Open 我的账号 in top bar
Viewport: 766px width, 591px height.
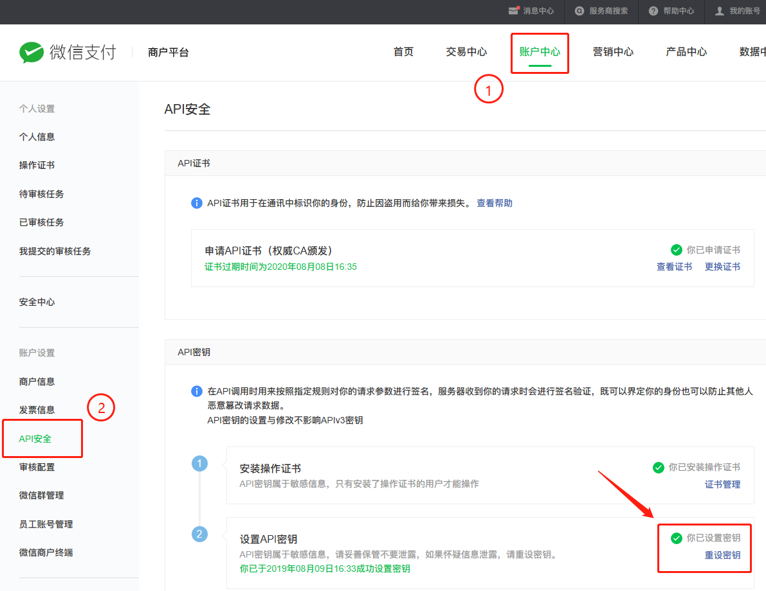[745, 11]
